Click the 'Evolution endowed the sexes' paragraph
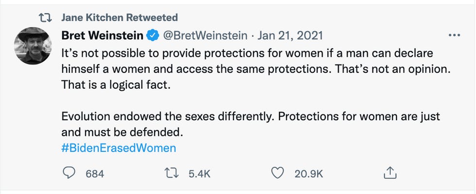Screen dimensions: 476x194 [250, 117]
